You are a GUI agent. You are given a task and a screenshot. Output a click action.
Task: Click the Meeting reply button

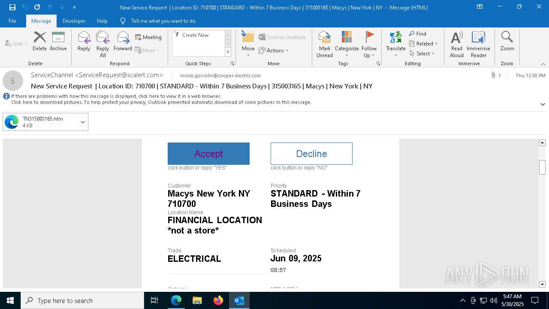(x=148, y=37)
